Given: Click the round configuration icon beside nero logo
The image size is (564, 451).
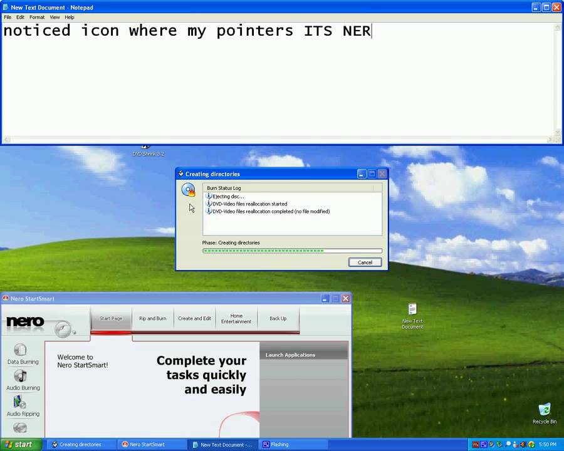Looking at the screenshot, I should point(63,329).
